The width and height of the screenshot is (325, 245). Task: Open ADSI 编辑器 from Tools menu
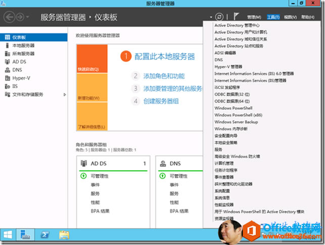(225, 53)
